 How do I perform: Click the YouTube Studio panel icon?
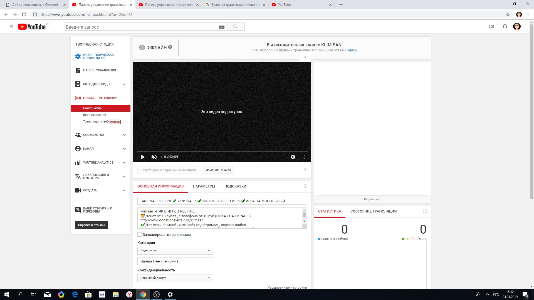(x=77, y=70)
